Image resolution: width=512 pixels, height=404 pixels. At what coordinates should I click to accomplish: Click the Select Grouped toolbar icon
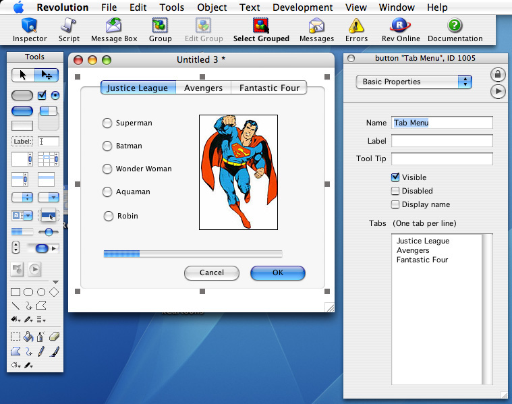pos(260,30)
